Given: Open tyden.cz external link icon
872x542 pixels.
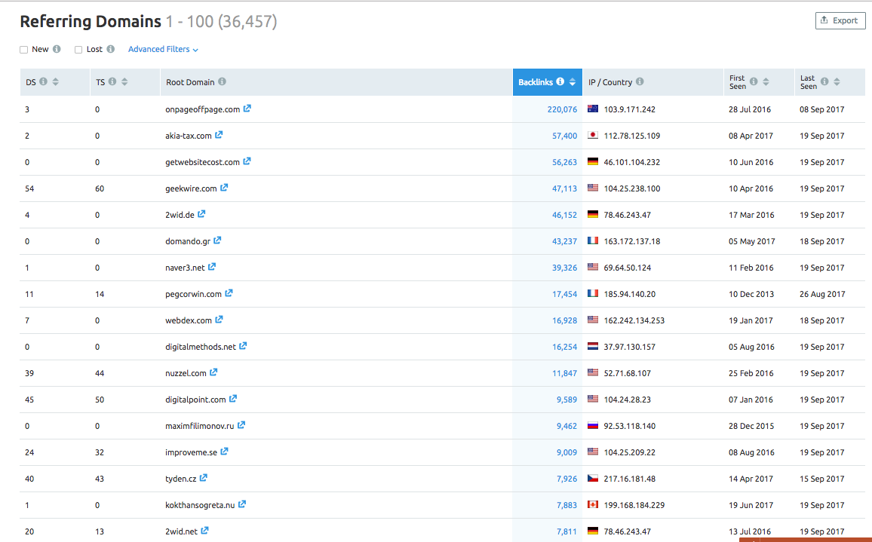Looking at the screenshot, I should tap(204, 478).
